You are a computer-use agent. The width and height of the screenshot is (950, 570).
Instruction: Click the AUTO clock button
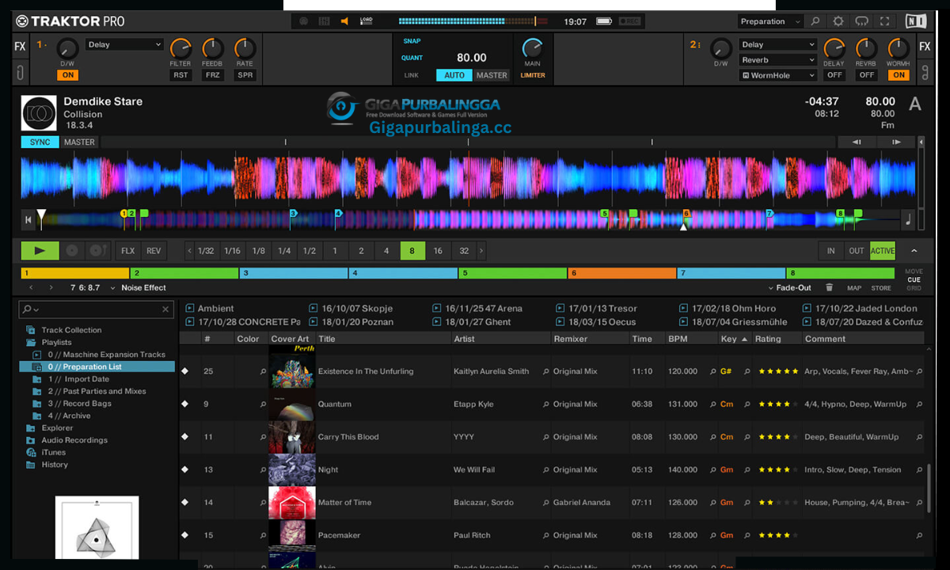(454, 75)
